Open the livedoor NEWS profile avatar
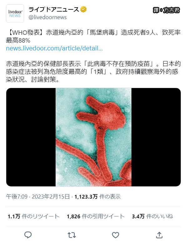The width and height of the screenshot is (187, 244). point(15,13)
